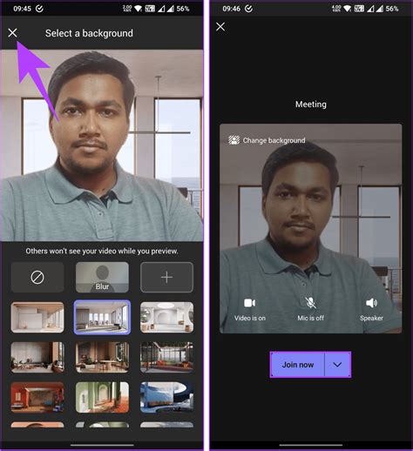Close the Meeting pre-join screen
This screenshot has height=451, width=413.
(220, 27)
